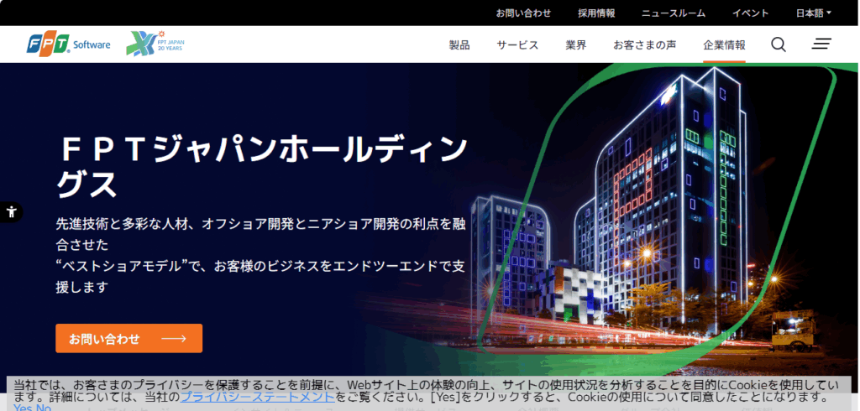Open the 製品 menu
860x411 pixels.
(459, 45)
